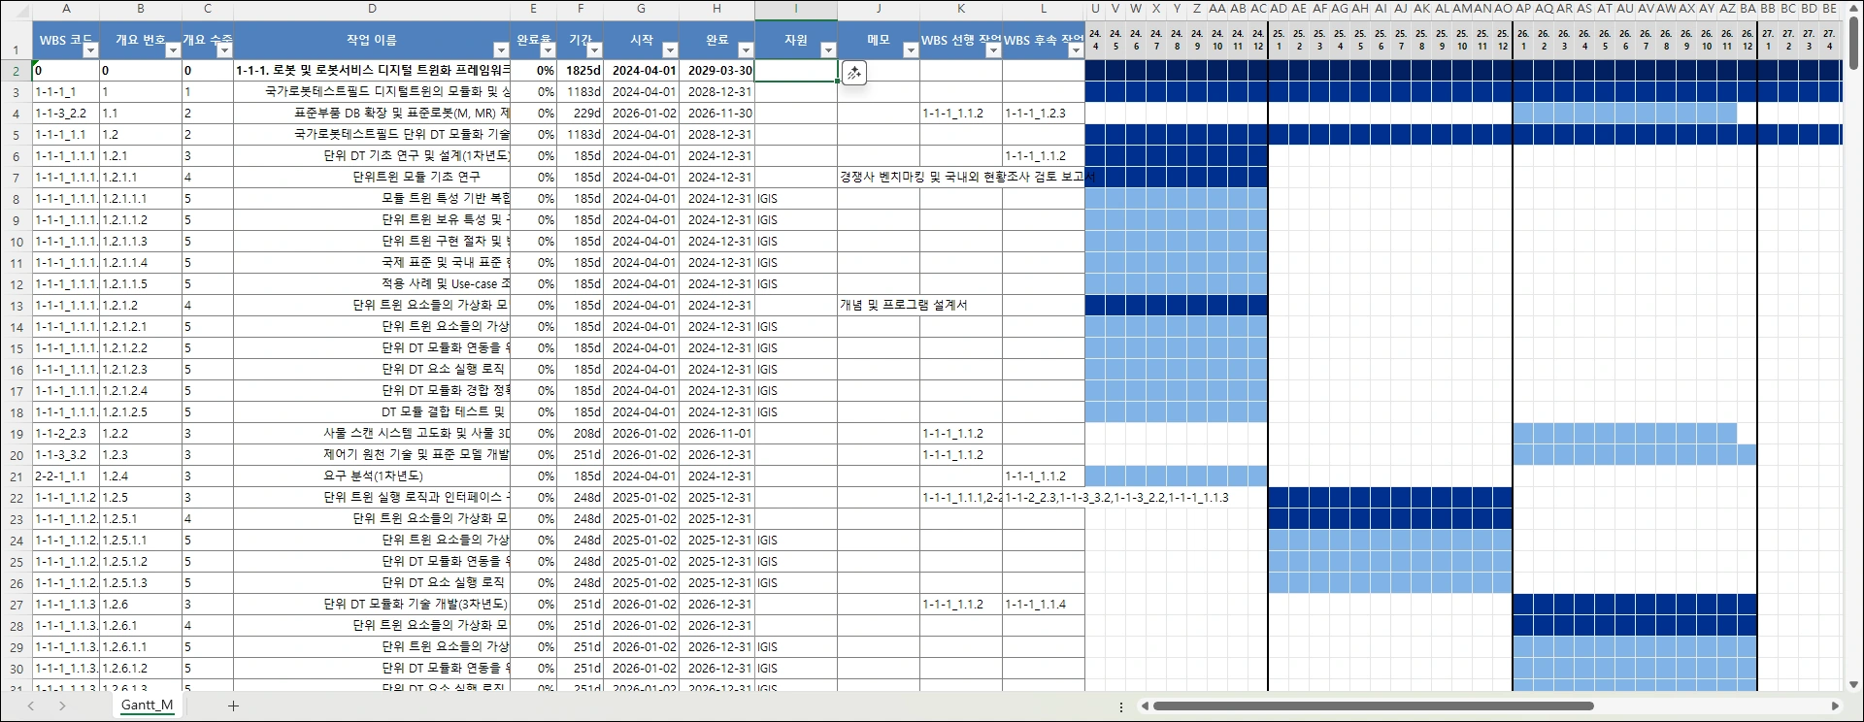Switch to the Gantt_M sheet tab

[148, 706]
